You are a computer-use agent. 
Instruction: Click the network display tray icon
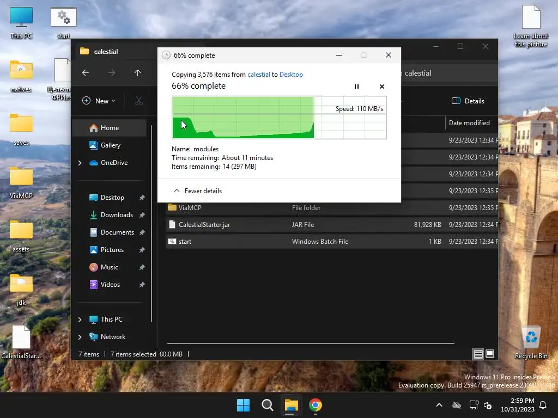point(474,405)
